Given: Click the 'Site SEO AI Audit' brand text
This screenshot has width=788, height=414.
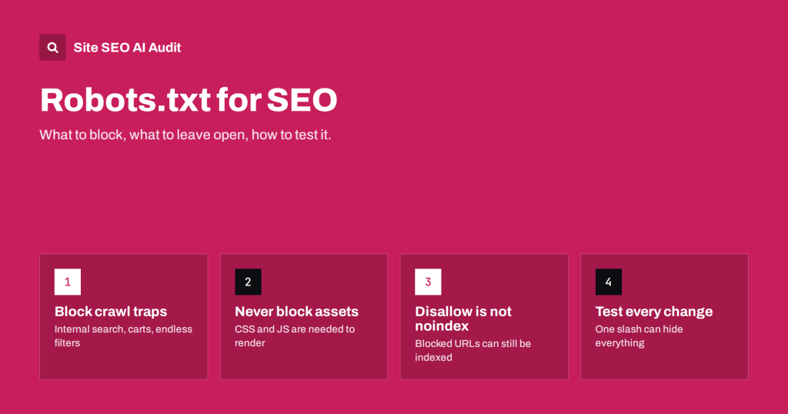Looking at the screenshot, I should click(x=127, y=48).
